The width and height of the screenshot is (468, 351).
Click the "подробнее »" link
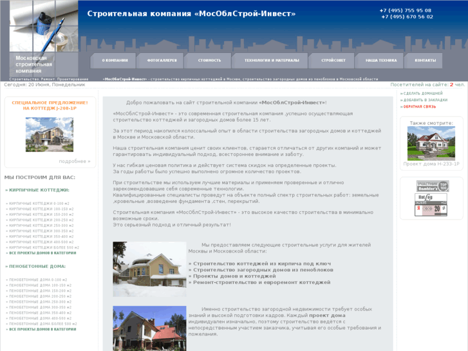[x=75, y=161]
